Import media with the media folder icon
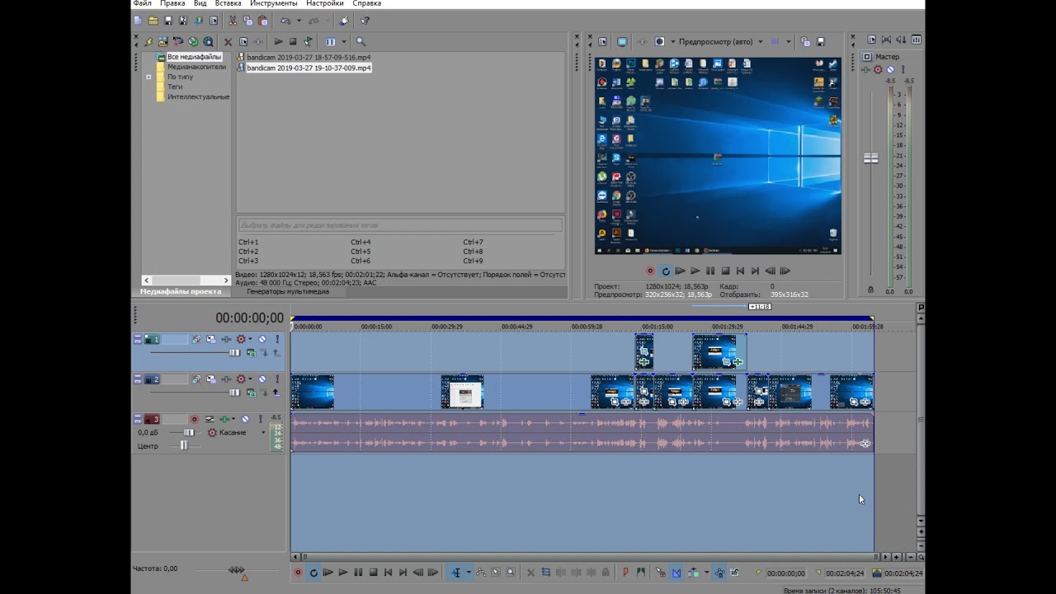The height and width of the screenshot is (594, 1056). coord(163,41)
